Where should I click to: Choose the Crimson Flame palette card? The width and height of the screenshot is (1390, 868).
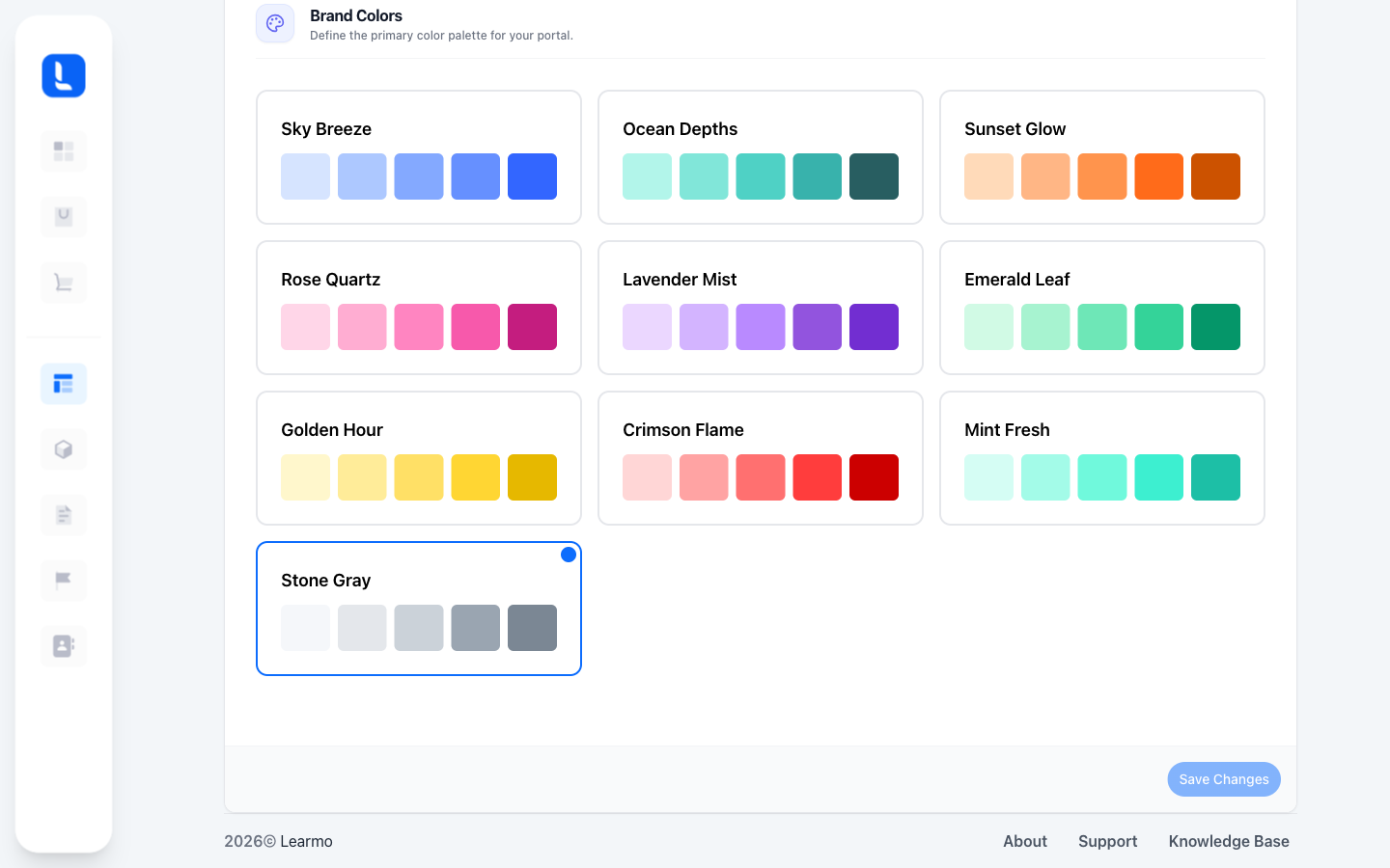pos(761,458)
